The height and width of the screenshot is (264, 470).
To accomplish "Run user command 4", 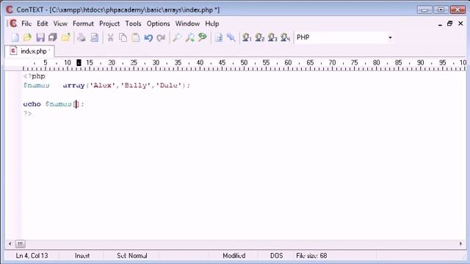I will (x=285, y=37).
